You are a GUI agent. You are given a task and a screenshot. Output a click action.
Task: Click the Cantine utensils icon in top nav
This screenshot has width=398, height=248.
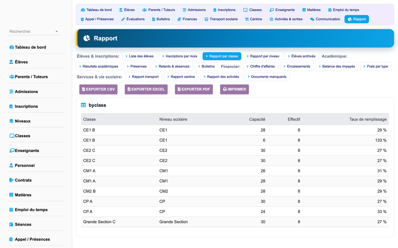pos(247,19)
